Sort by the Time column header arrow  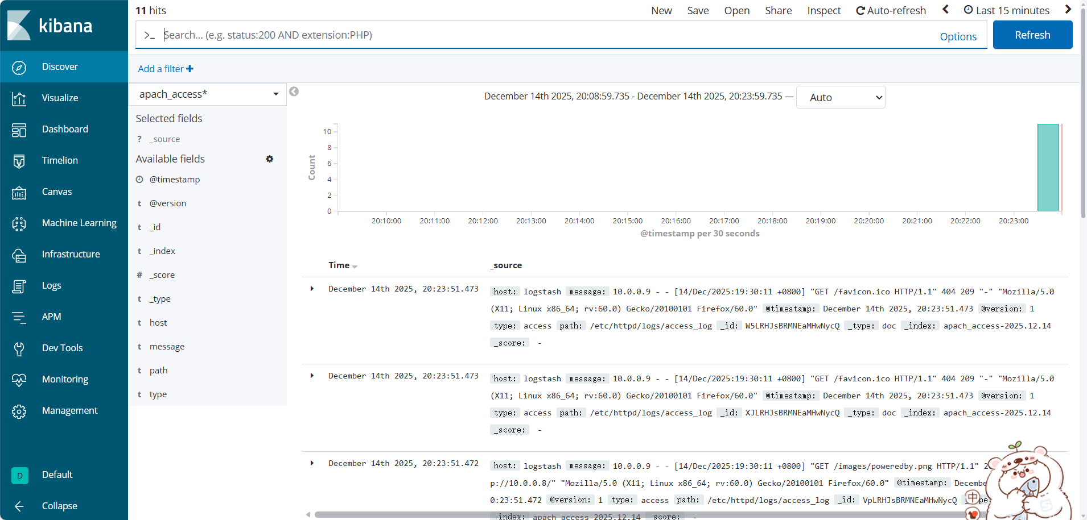(355, 267)
